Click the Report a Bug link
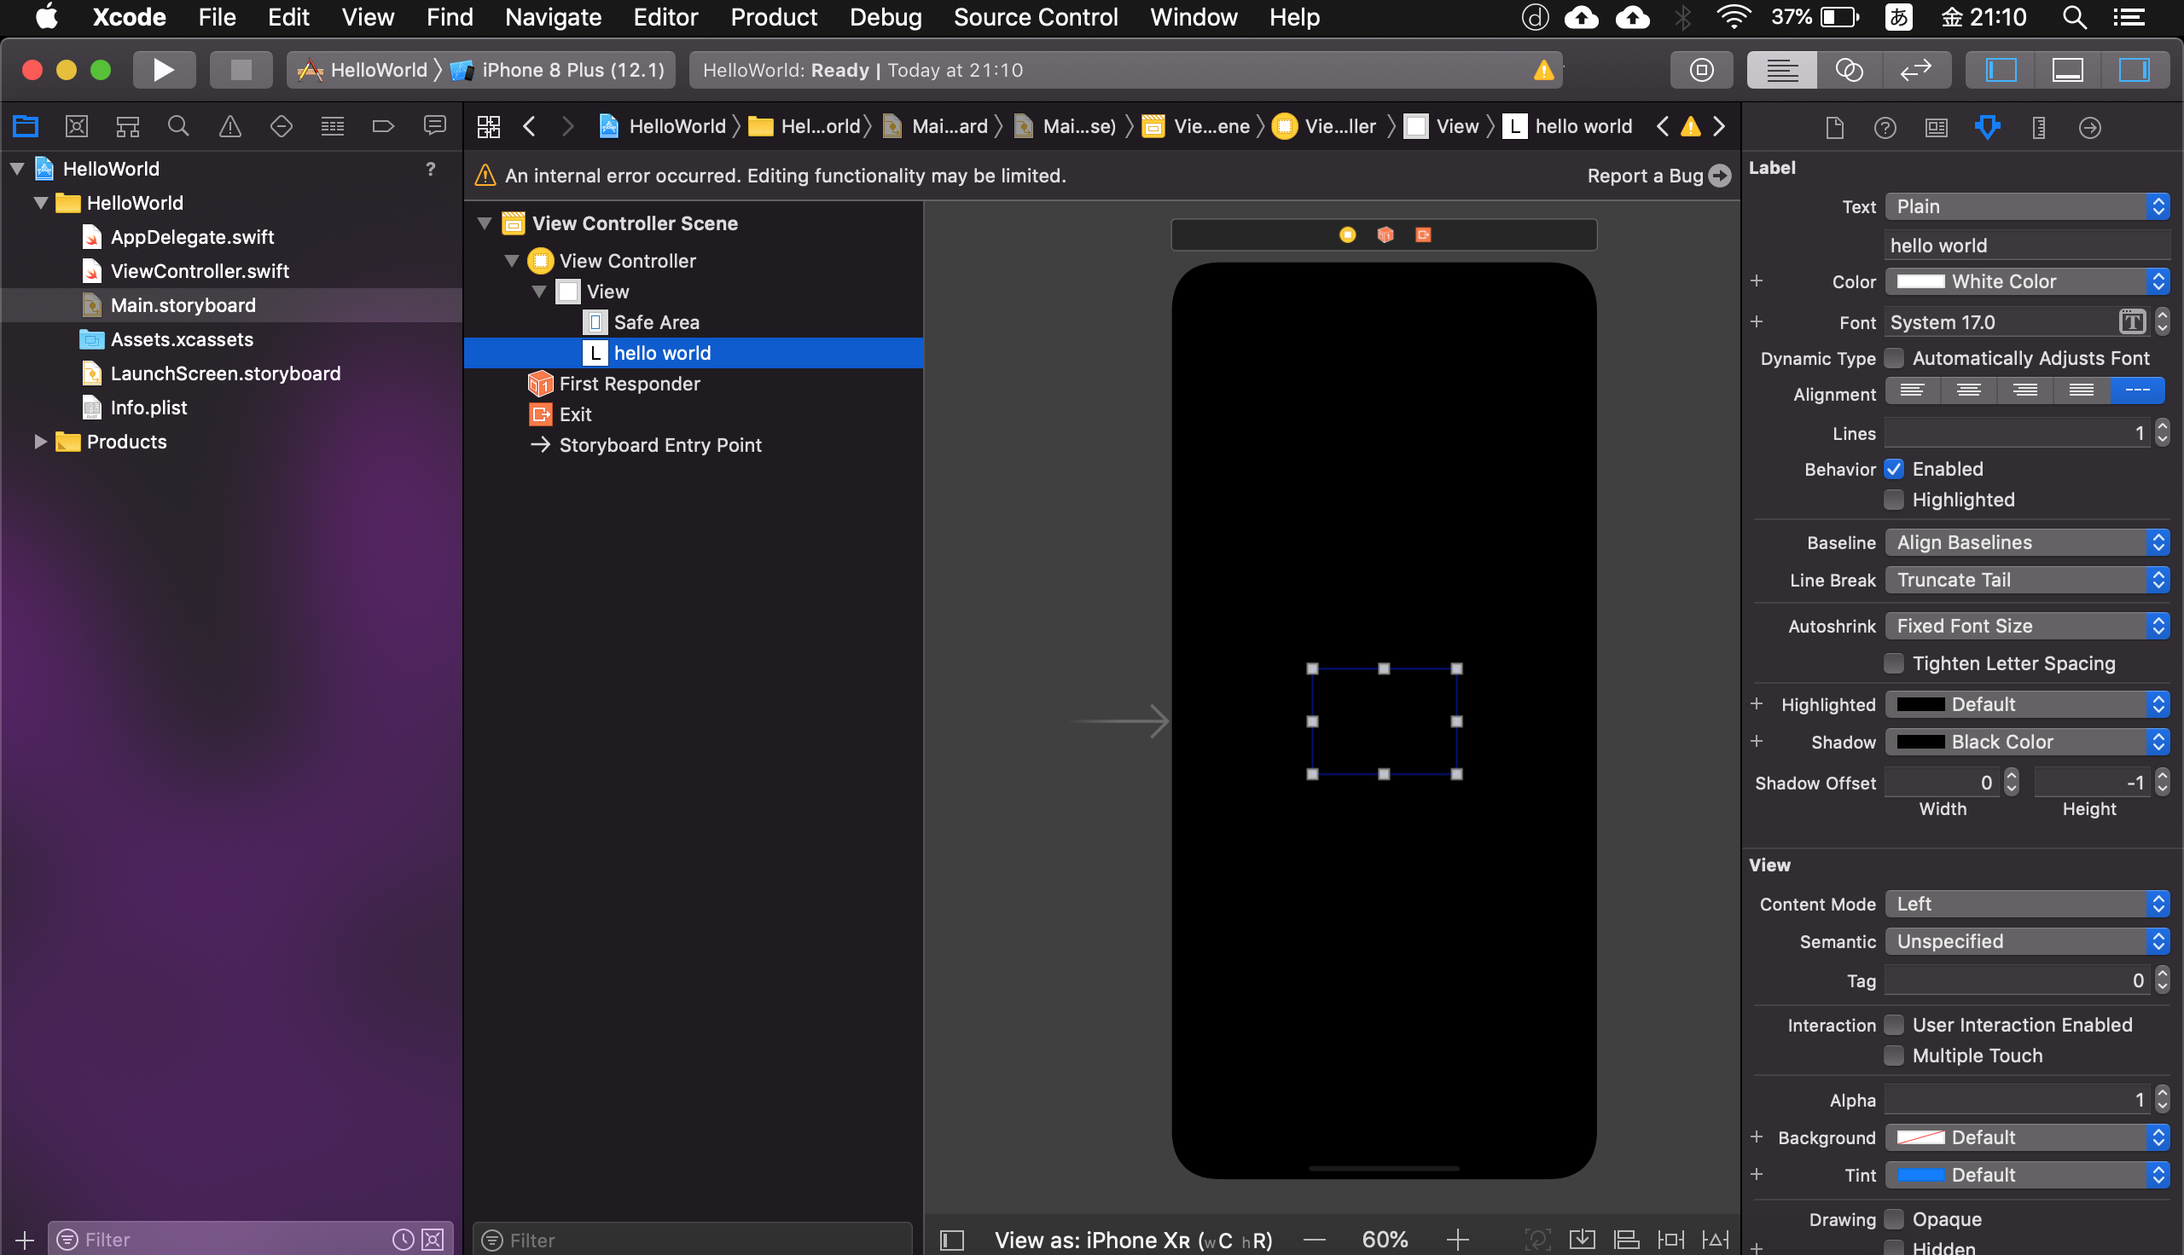2184x1255 pixels. click(x=1644, y=175)
